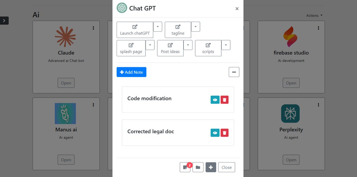Expand the dropdown next to splash page

point(150,45)
